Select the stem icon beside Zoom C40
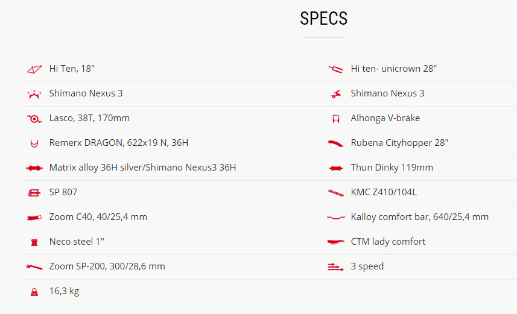 (34, 218)
